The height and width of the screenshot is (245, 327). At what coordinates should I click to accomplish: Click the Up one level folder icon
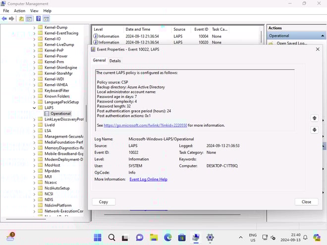point(21,19)
